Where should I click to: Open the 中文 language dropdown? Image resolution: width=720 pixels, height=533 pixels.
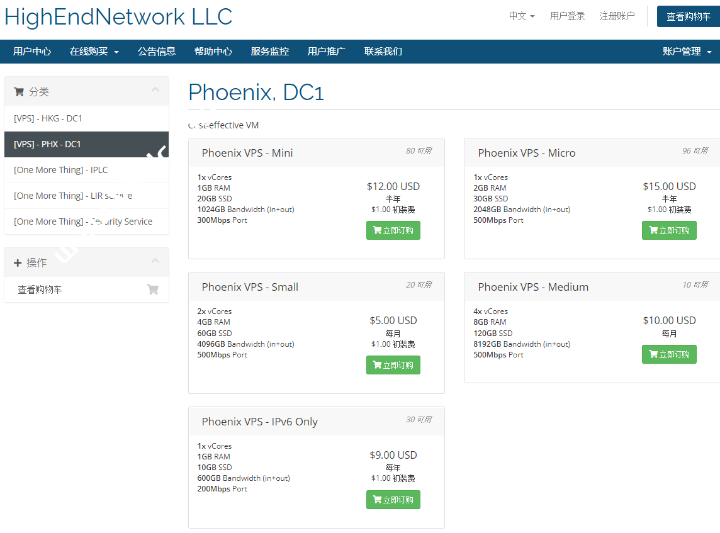pyautogui.click(x=522, y=16)
